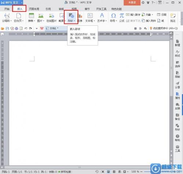Switch to page layout view icon
The height and width of the screenshot is (174, 183).
pyautogui.click(x=108, y=172)
